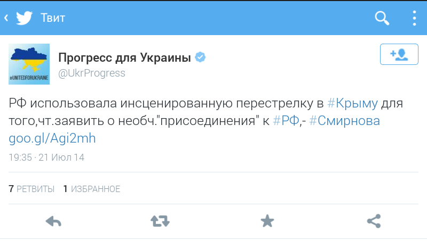This screenshot has height=241, width=427.
Task: Tap the @UkrProgress handle
Action: click(91, 73)
